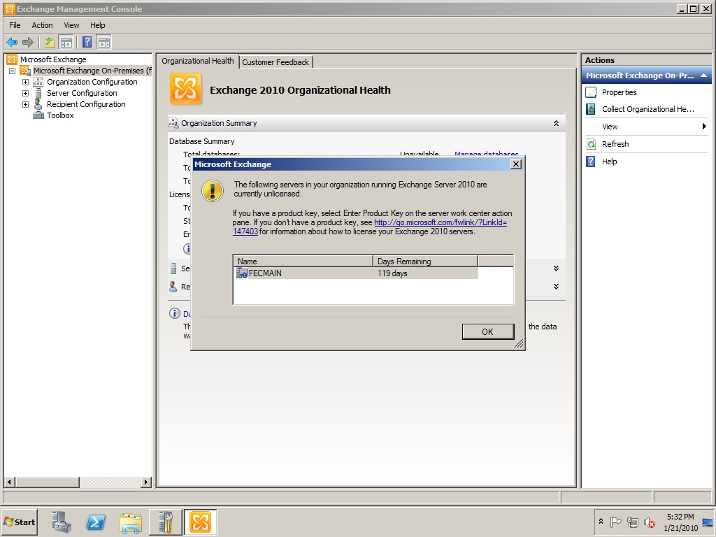Image resolution: width=716 pixels, height=537 pixels.
Task: Open Server Manager from the taskbar
Action: [62, 522]
